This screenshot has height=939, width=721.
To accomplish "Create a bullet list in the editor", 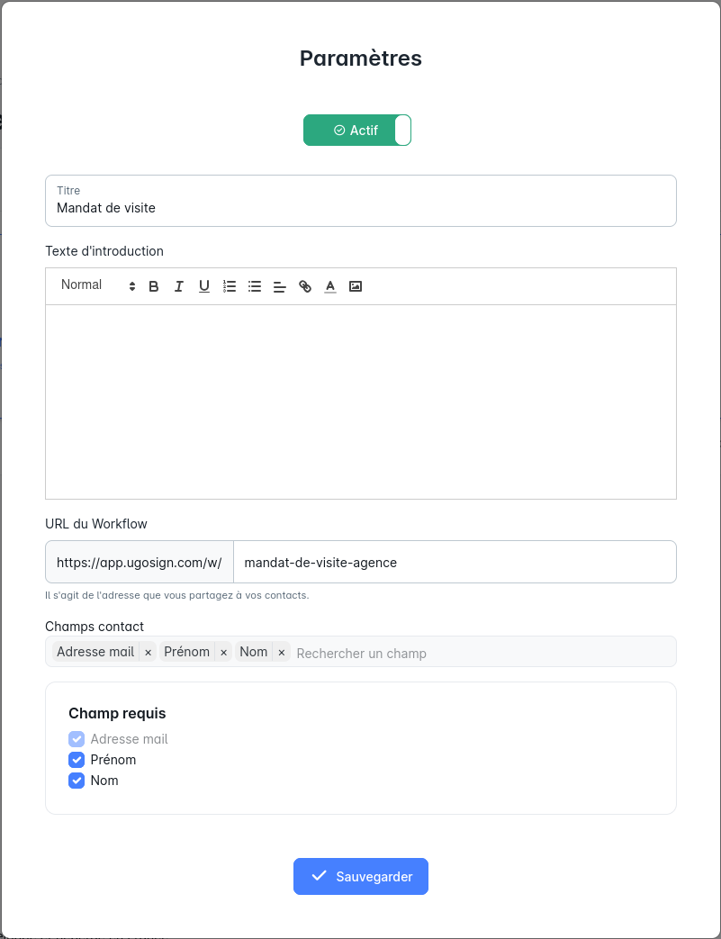I will point(255,285).
